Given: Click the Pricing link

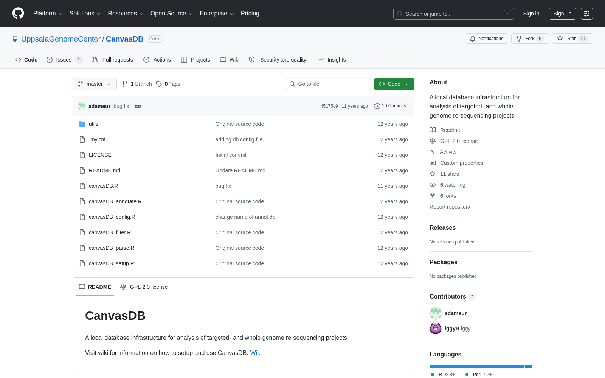Looking at the screenshot, I should (x=250, y=14).
